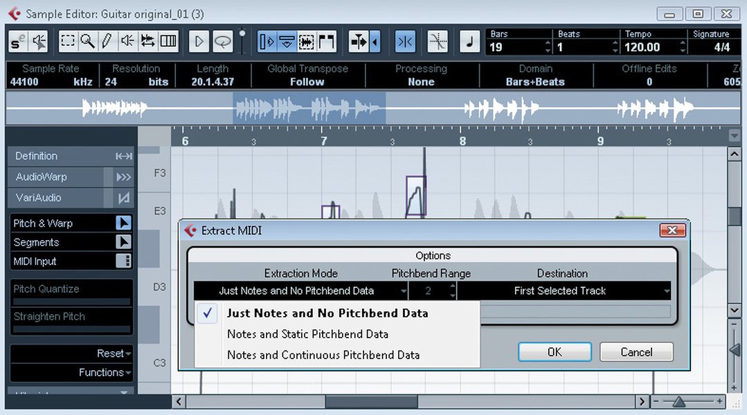747x415 pixels.
Task: Toggle the Solo Editor button
Action: pos(17,42)
